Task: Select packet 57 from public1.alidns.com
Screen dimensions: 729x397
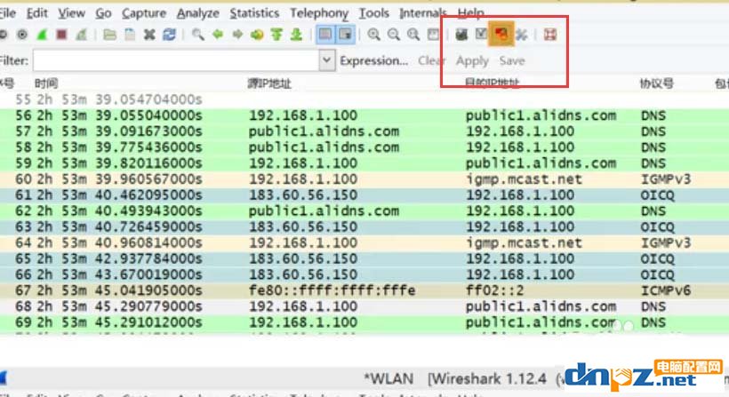Action: click(364, 131)
